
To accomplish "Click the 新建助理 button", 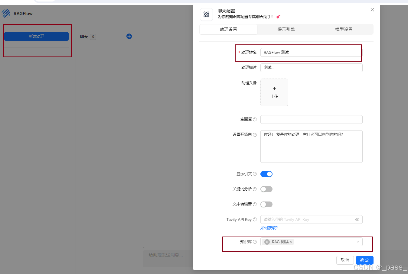I will tap(37, 36).
